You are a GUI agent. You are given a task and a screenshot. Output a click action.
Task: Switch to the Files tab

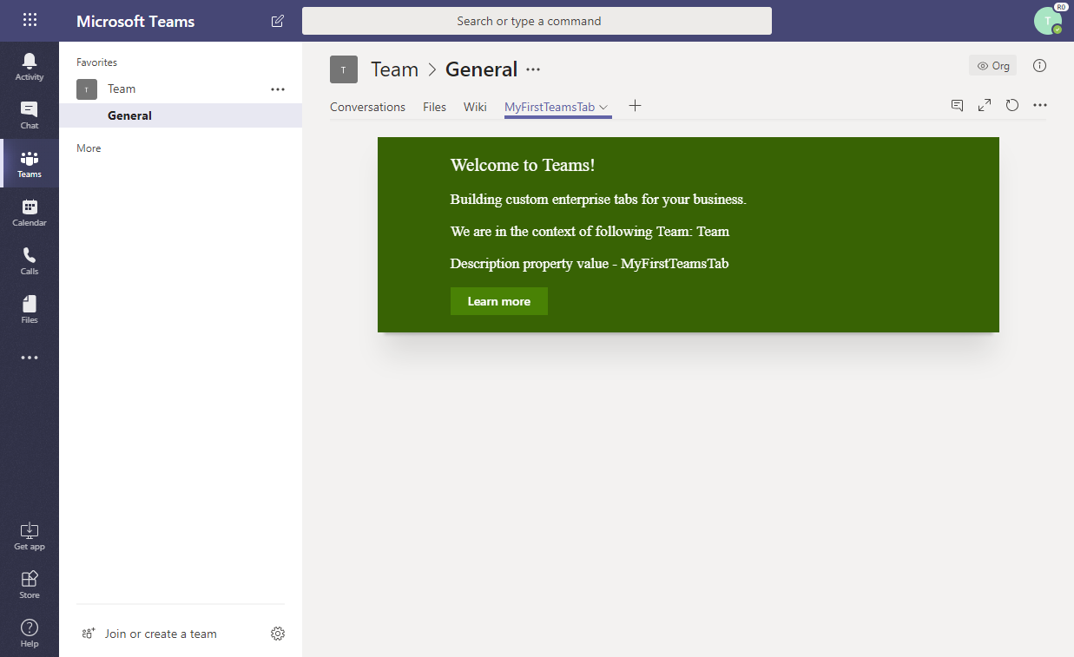point(434,107)
